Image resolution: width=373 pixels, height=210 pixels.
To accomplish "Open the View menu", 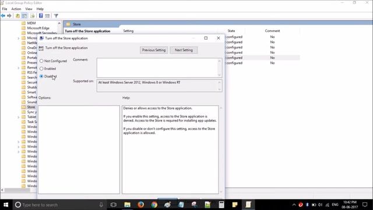I will pyautogui.click(x=29, y=9).
